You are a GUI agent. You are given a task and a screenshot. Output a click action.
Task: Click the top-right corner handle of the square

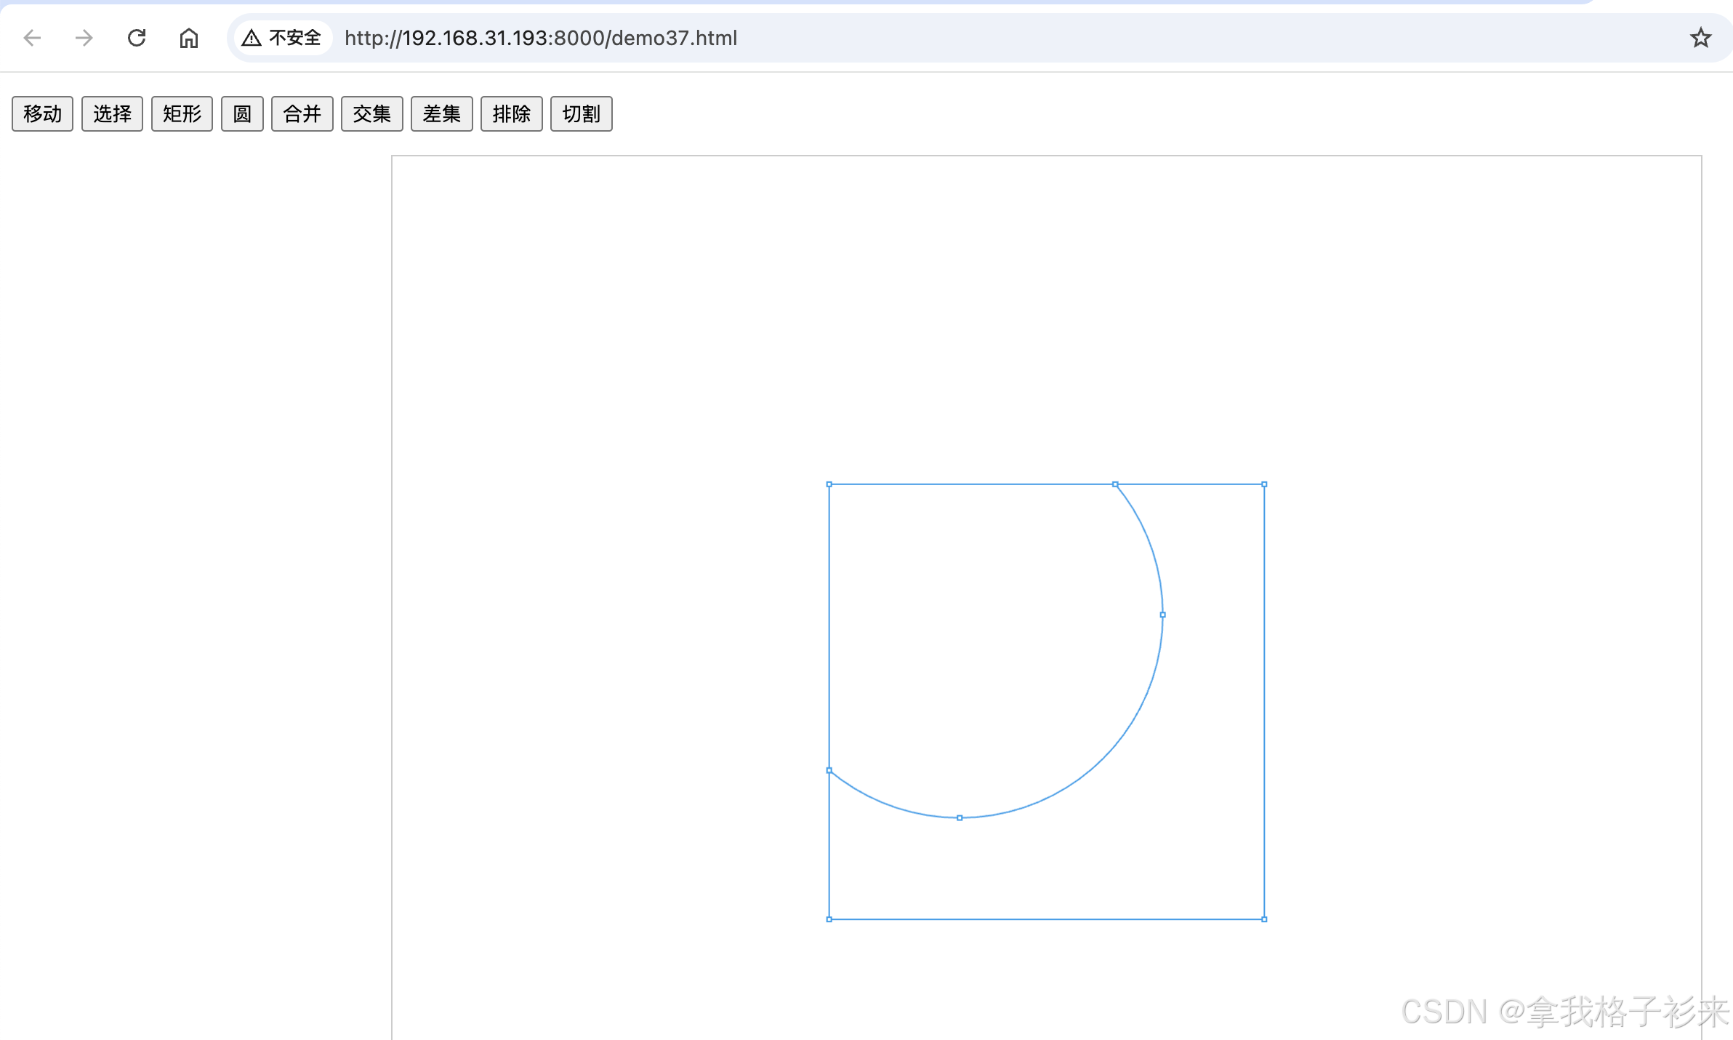(1264, 484)
